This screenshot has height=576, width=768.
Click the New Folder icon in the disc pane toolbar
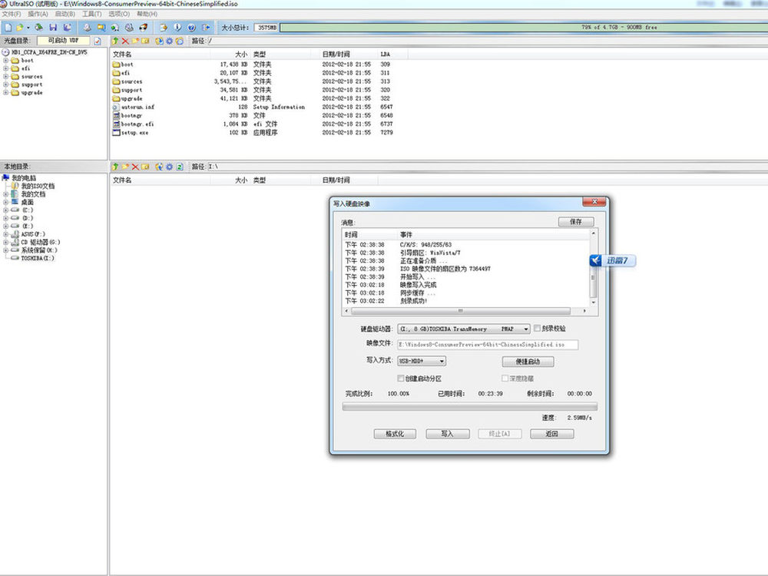pos(135,41)
